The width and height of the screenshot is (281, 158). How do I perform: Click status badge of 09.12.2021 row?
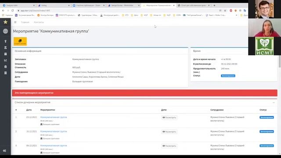(267, 146)
